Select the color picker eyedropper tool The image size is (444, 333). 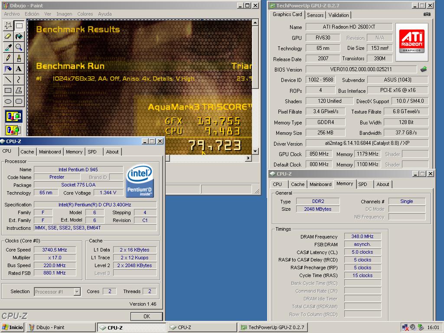pos(8,47)
